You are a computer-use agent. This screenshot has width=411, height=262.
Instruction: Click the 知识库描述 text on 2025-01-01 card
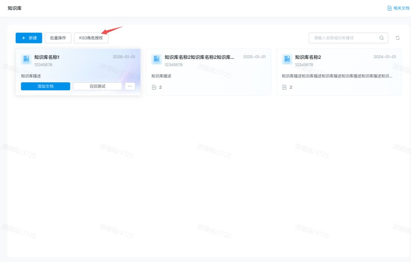pos(161,76)
